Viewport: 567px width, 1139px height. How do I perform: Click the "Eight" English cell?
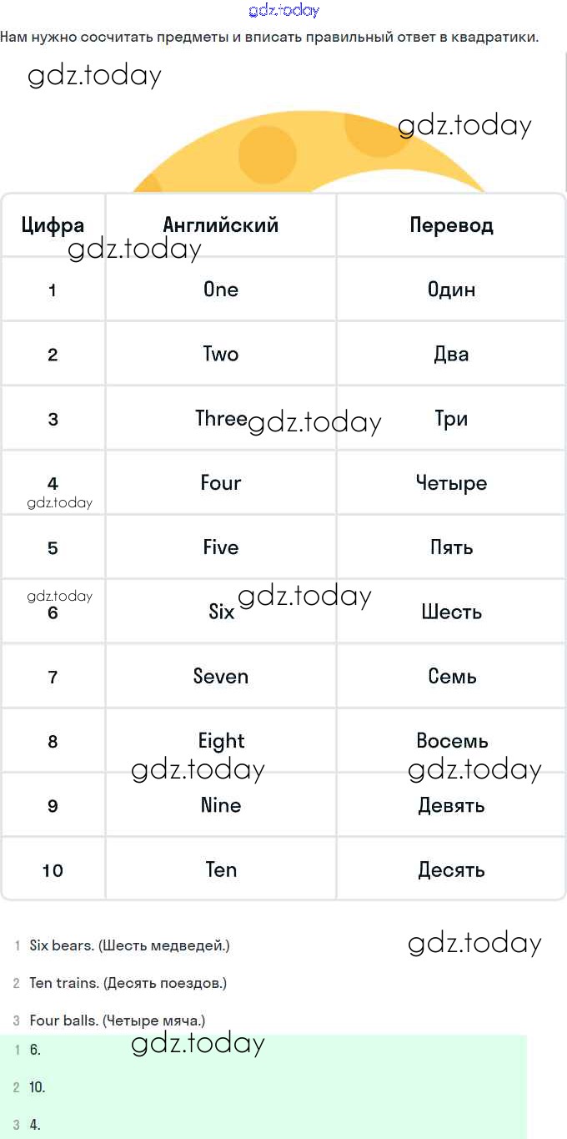point(221,741)
